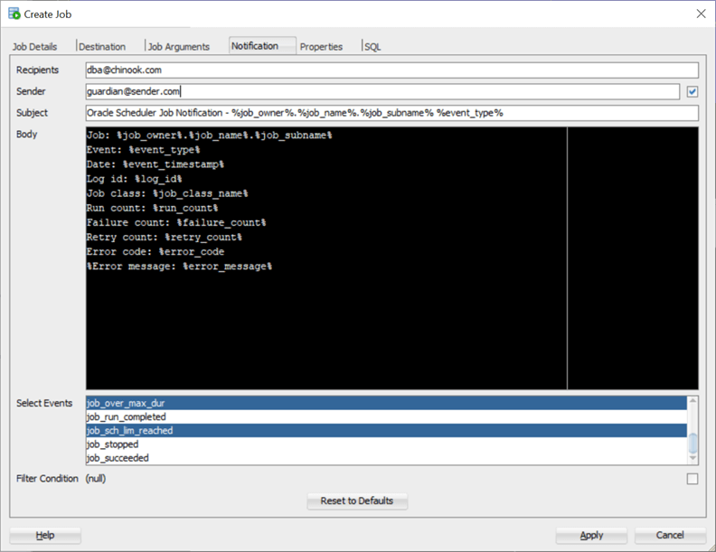Select the Notification tab
Viewport: 716px width, 552px height.
point(262,45)
